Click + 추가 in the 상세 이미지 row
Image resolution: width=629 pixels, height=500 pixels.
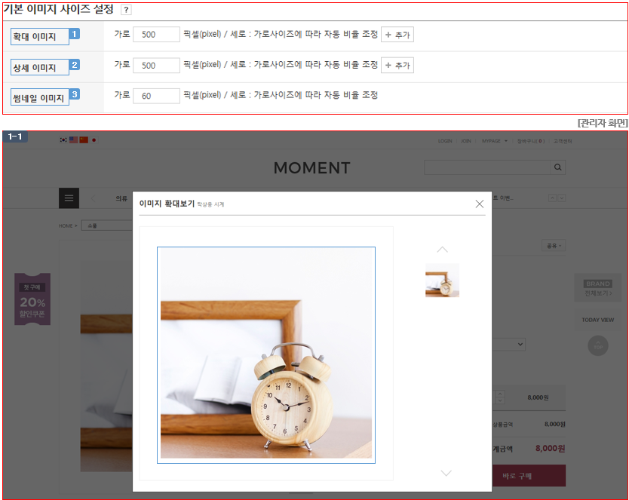click(397, 66)
